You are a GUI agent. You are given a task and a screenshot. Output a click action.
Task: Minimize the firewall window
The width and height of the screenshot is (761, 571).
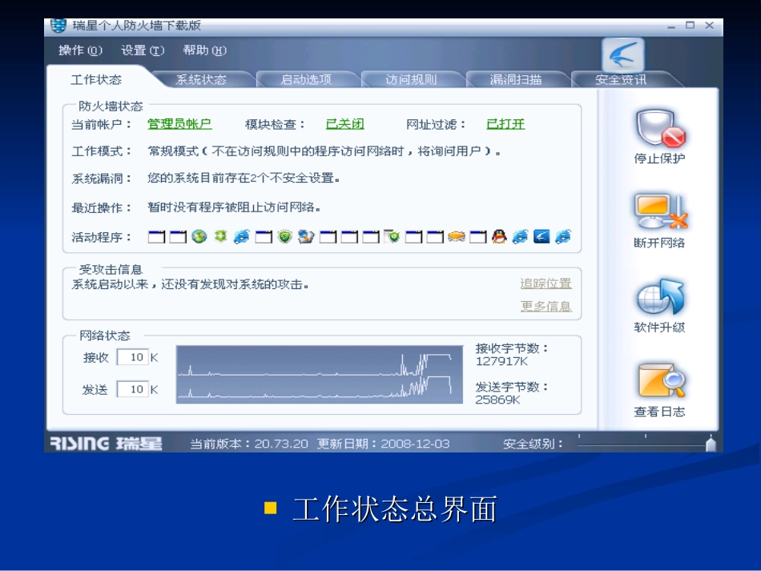click(671, 26)
